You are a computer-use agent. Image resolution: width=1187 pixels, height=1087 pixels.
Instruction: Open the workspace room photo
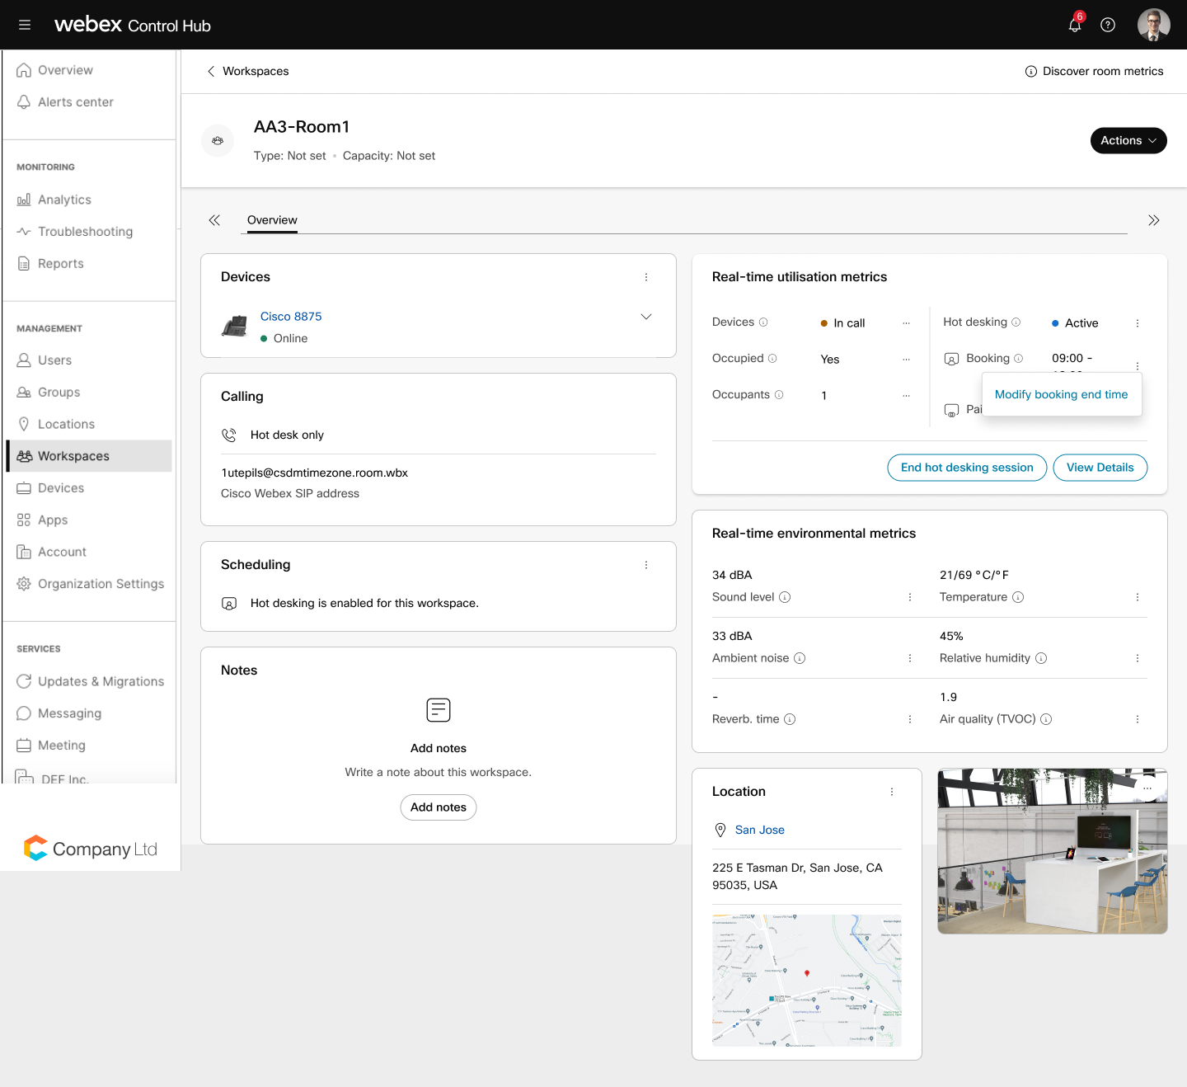[x=1053, y=851]
